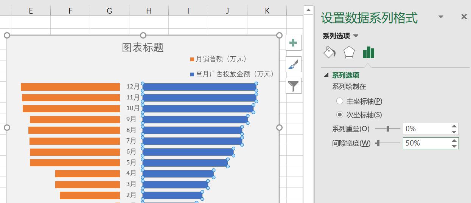
Task: Click the blue 2月 advertising bar
Action: pos(172,195)
